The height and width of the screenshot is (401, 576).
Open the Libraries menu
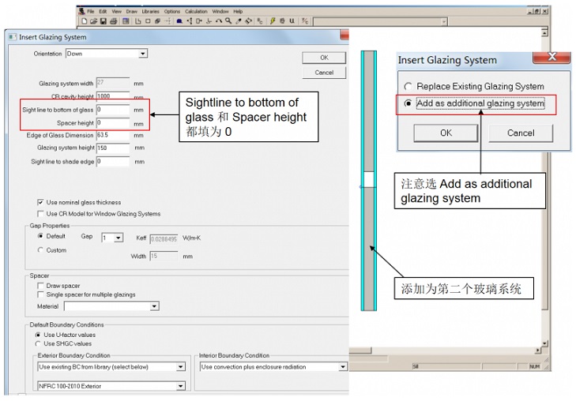pos(150,12)
